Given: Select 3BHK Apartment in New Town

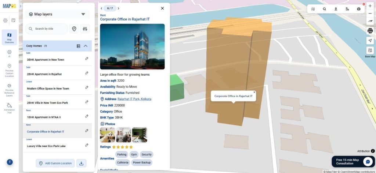Looking at the screenshot, I should coord(45,60).
